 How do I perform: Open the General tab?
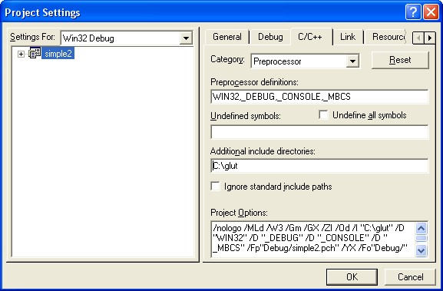coord(226,37)
